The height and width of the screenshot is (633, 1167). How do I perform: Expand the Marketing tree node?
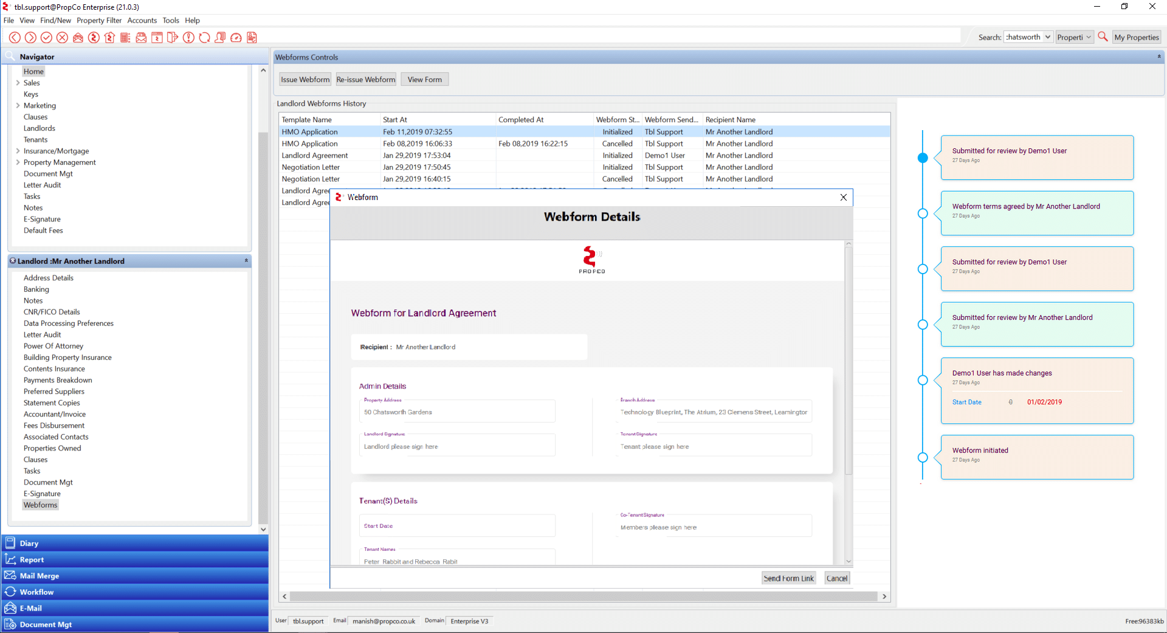pos(18,105)
